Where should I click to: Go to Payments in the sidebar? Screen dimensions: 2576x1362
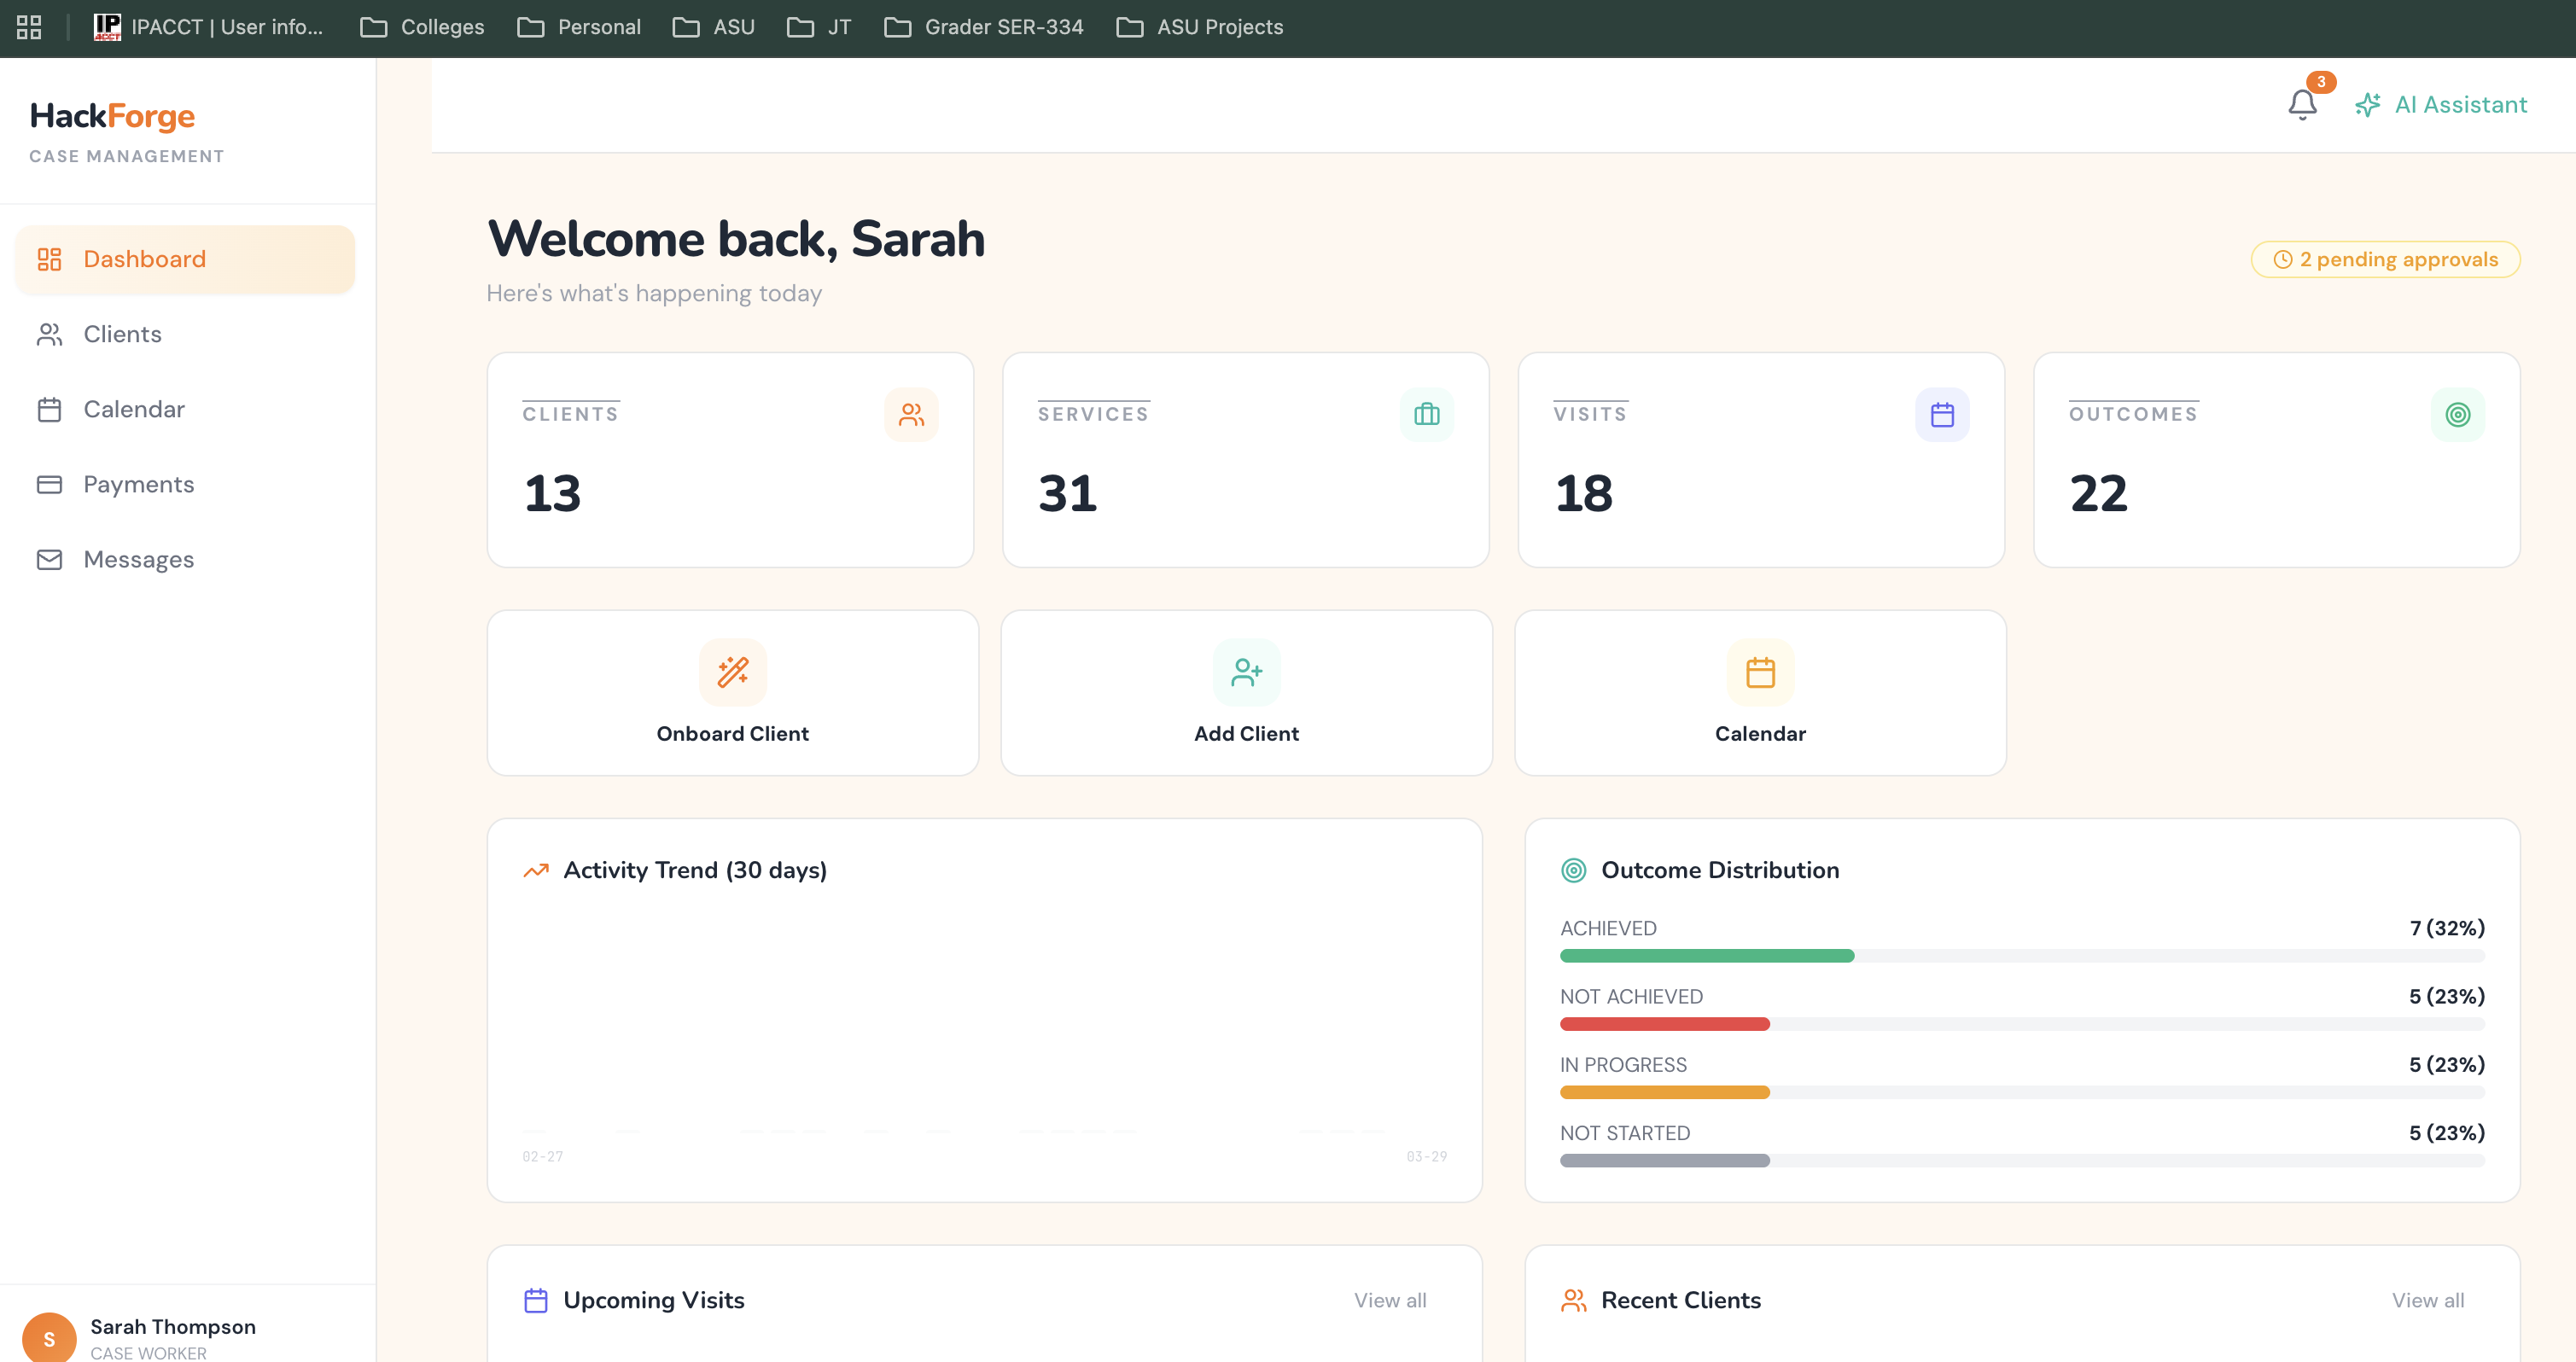[138, 484]
